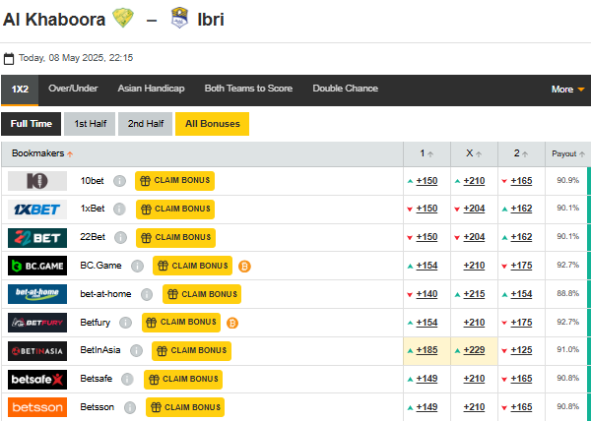591x421 pixels.
Task: Sort by Bookmakers column header
Action: point(41,154)
